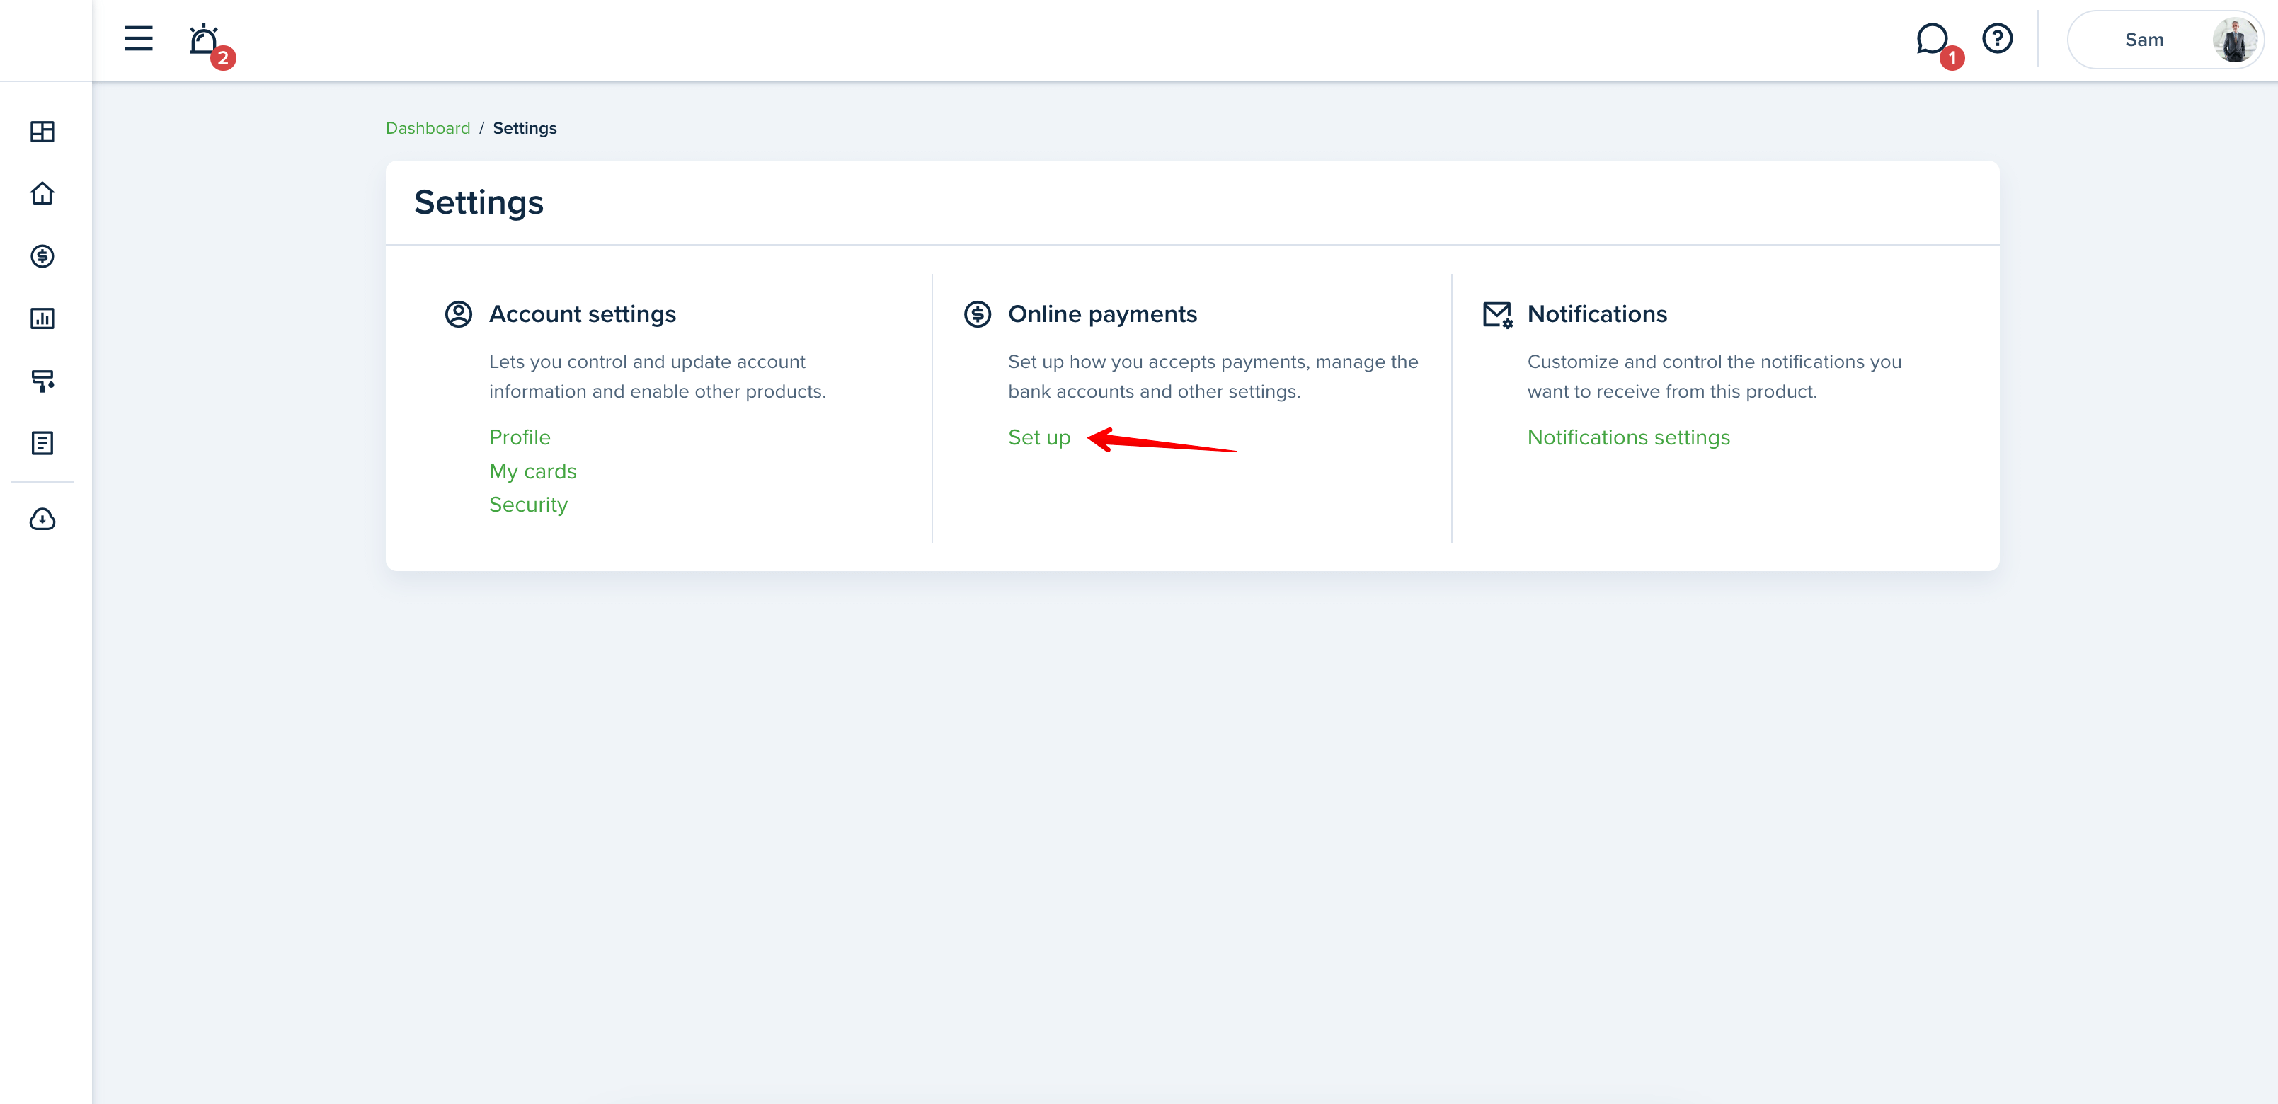Open the dollar payments icon in sidebar
The height and width of the screenshot is (1104, 2278).
point(42,256)
